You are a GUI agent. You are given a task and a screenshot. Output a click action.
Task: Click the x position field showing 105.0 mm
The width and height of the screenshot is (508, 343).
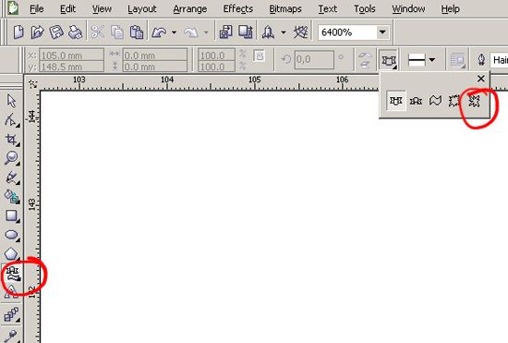click(x=72, y=55)
